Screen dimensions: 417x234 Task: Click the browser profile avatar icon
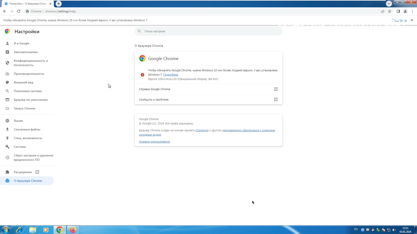(405, 11)
